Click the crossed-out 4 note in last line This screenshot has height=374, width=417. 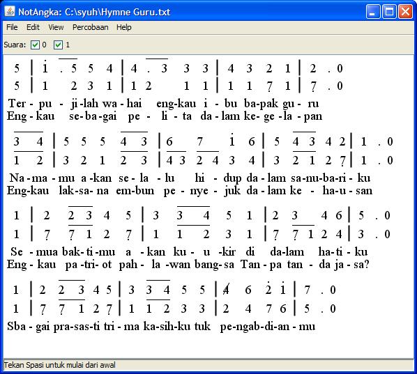226,290
